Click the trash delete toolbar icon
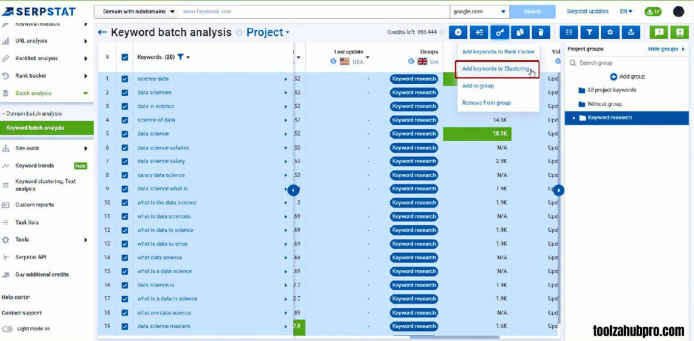The image size is (694, 341). (540, 32)
